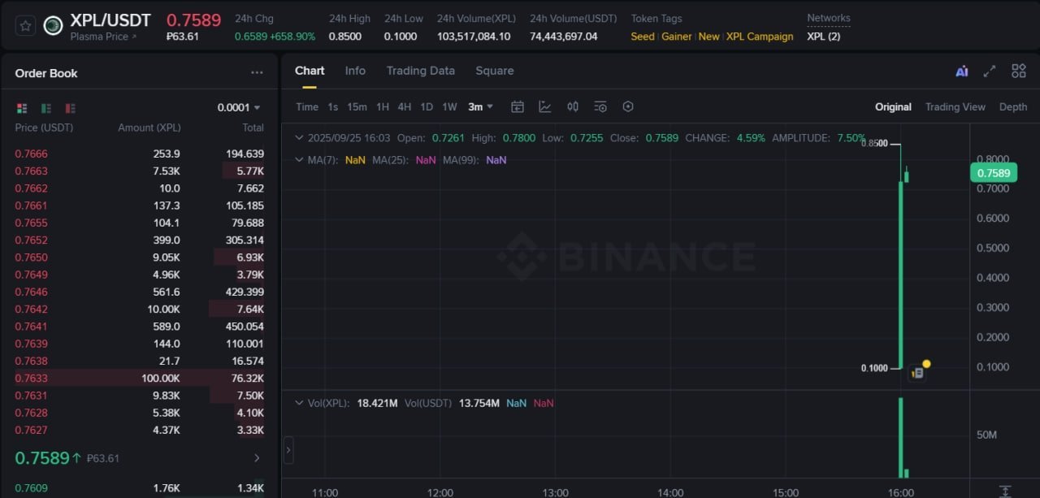Screen dimensions: 1040x498
Task: Open Order Book three-dots menu
Action: click(257, 73)
